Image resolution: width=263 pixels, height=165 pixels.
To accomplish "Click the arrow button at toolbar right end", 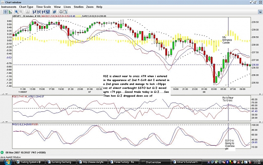I will (260, 12).
